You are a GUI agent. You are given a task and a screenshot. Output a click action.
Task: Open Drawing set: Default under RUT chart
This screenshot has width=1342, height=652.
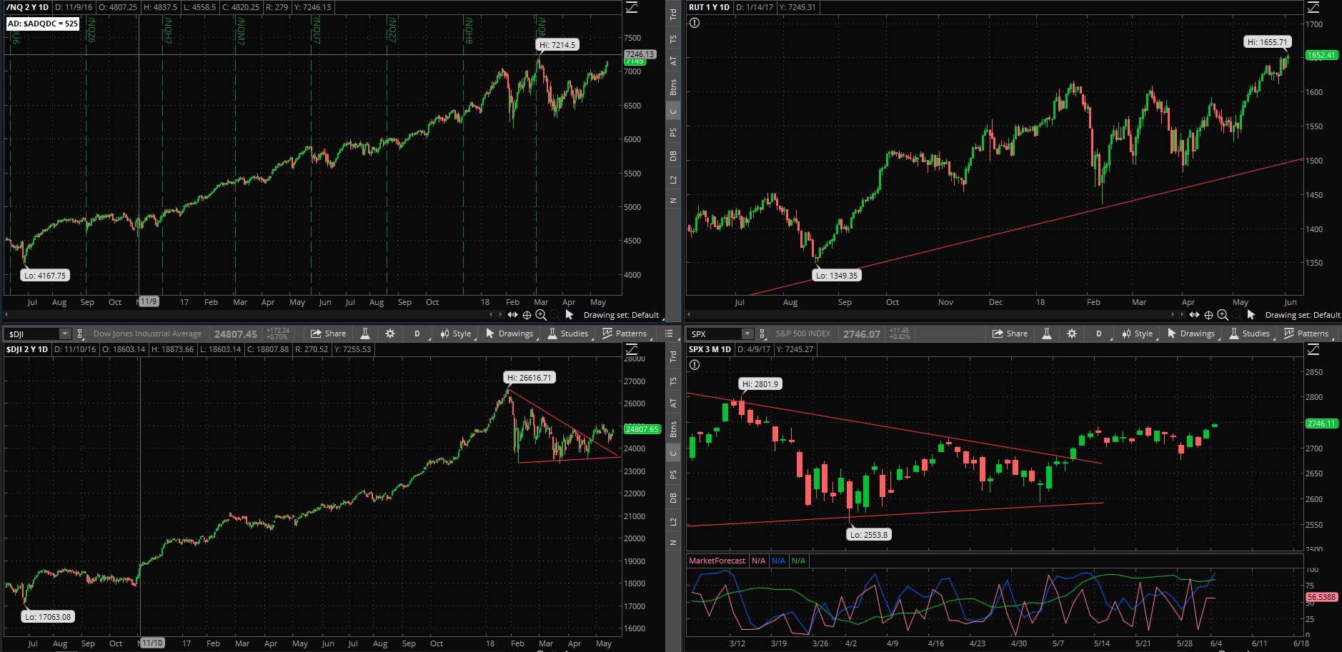point(1303,315)
